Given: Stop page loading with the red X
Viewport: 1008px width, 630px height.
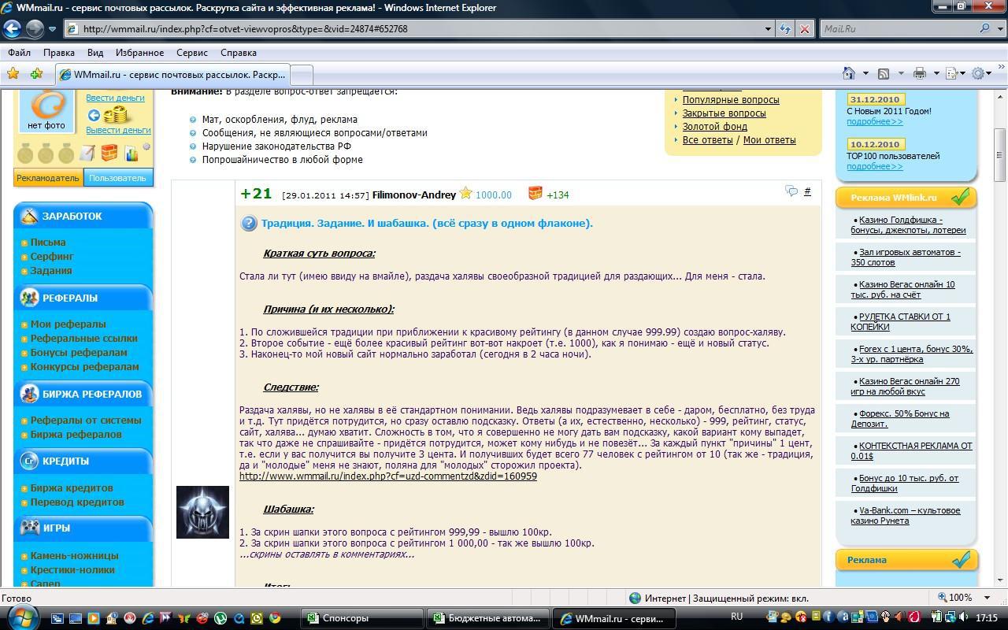Looking at the screenshot, I should pyautogui.click(x=804, y=29).
